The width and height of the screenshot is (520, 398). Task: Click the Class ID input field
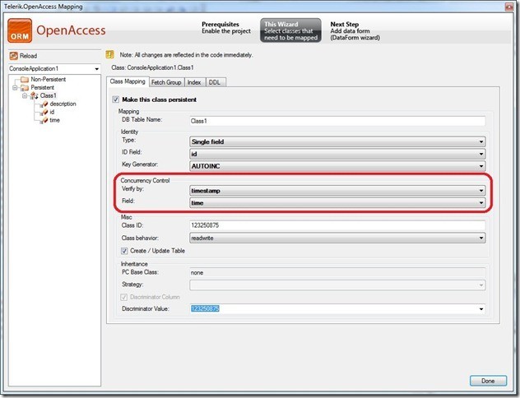coord(337,225)
